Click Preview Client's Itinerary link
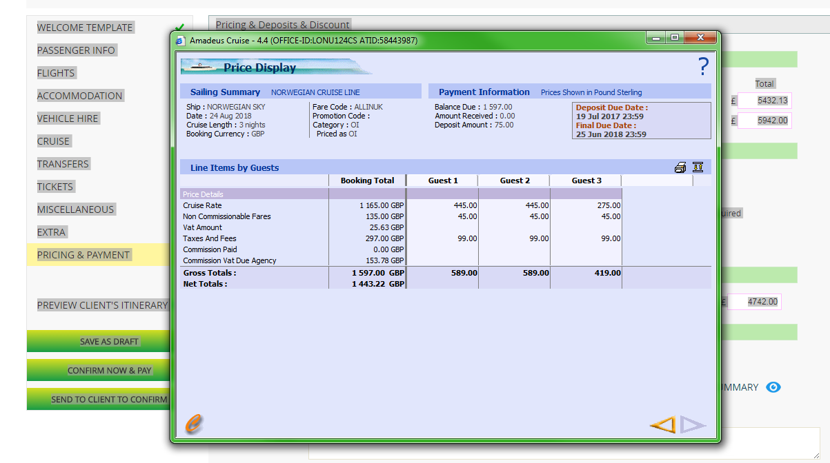 102,305
